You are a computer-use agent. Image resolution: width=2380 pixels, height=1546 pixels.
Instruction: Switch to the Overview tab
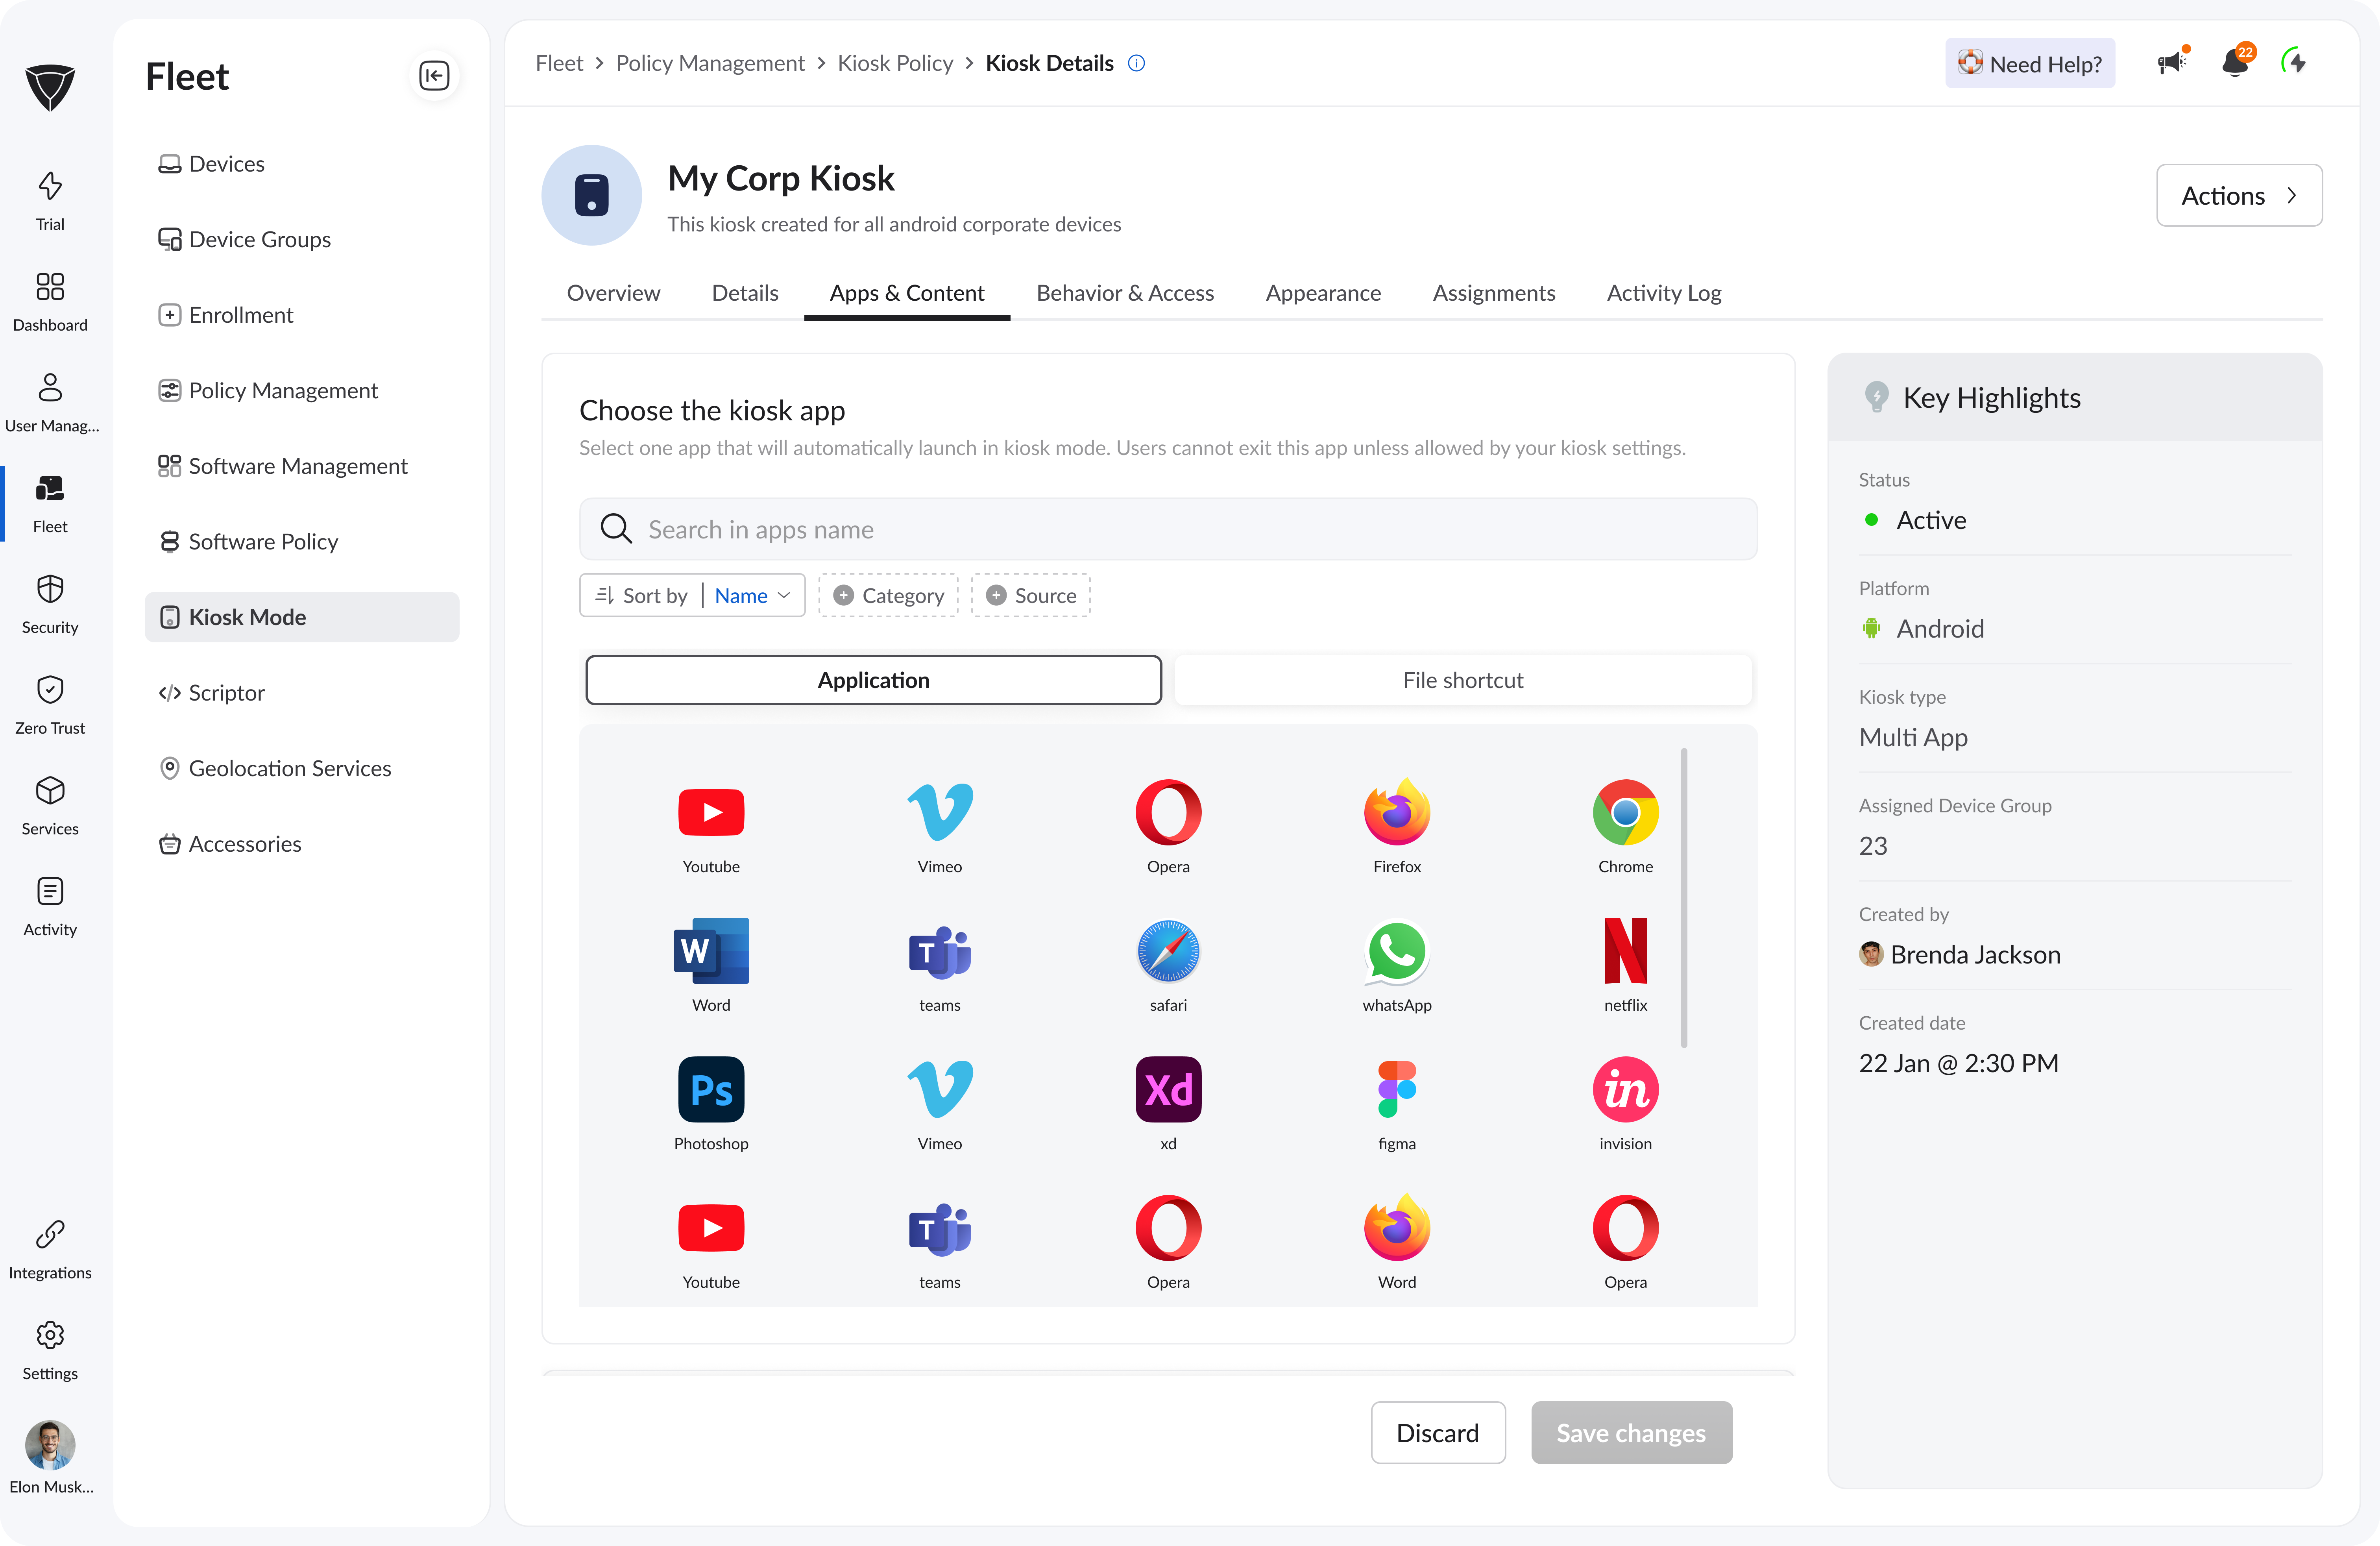pos(613,293)
